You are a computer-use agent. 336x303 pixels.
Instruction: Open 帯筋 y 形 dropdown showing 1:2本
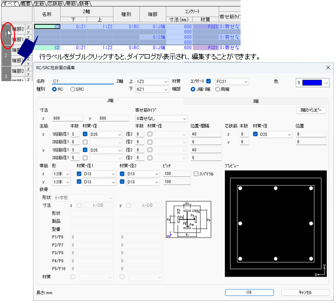61,182
